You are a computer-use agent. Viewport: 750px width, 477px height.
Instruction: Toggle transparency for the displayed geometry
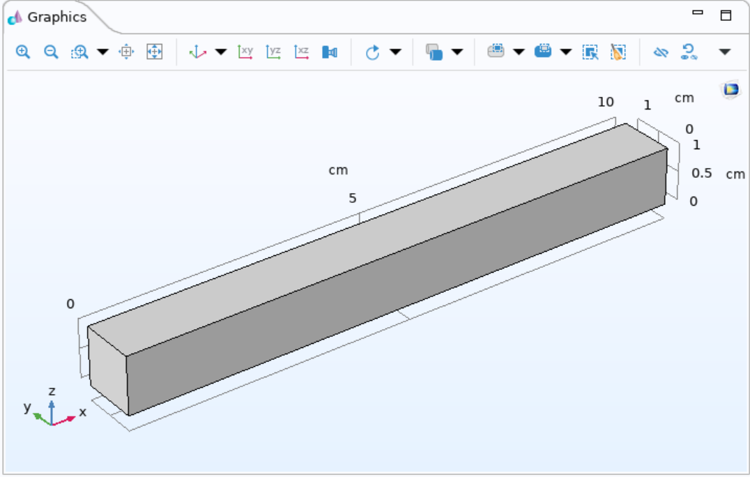(435, 52)
